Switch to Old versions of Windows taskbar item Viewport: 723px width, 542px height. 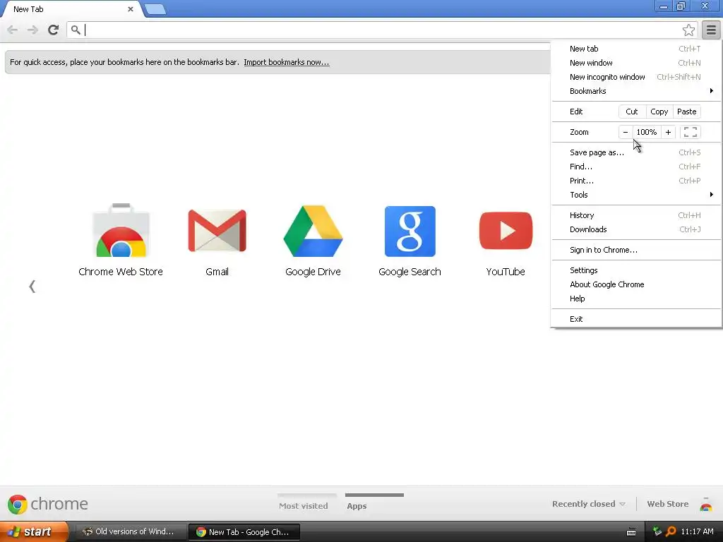pos(131,531)
